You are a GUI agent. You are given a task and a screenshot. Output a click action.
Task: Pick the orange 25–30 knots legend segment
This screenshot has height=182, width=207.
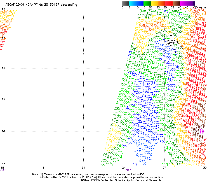[x=162, y=3]
